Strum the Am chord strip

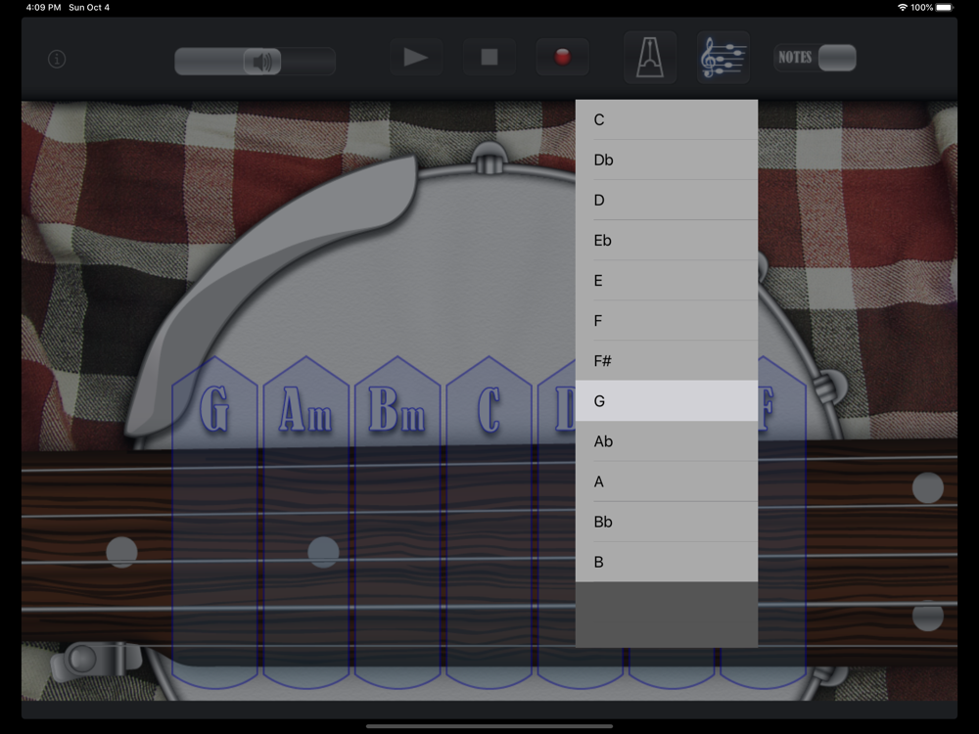305,523
